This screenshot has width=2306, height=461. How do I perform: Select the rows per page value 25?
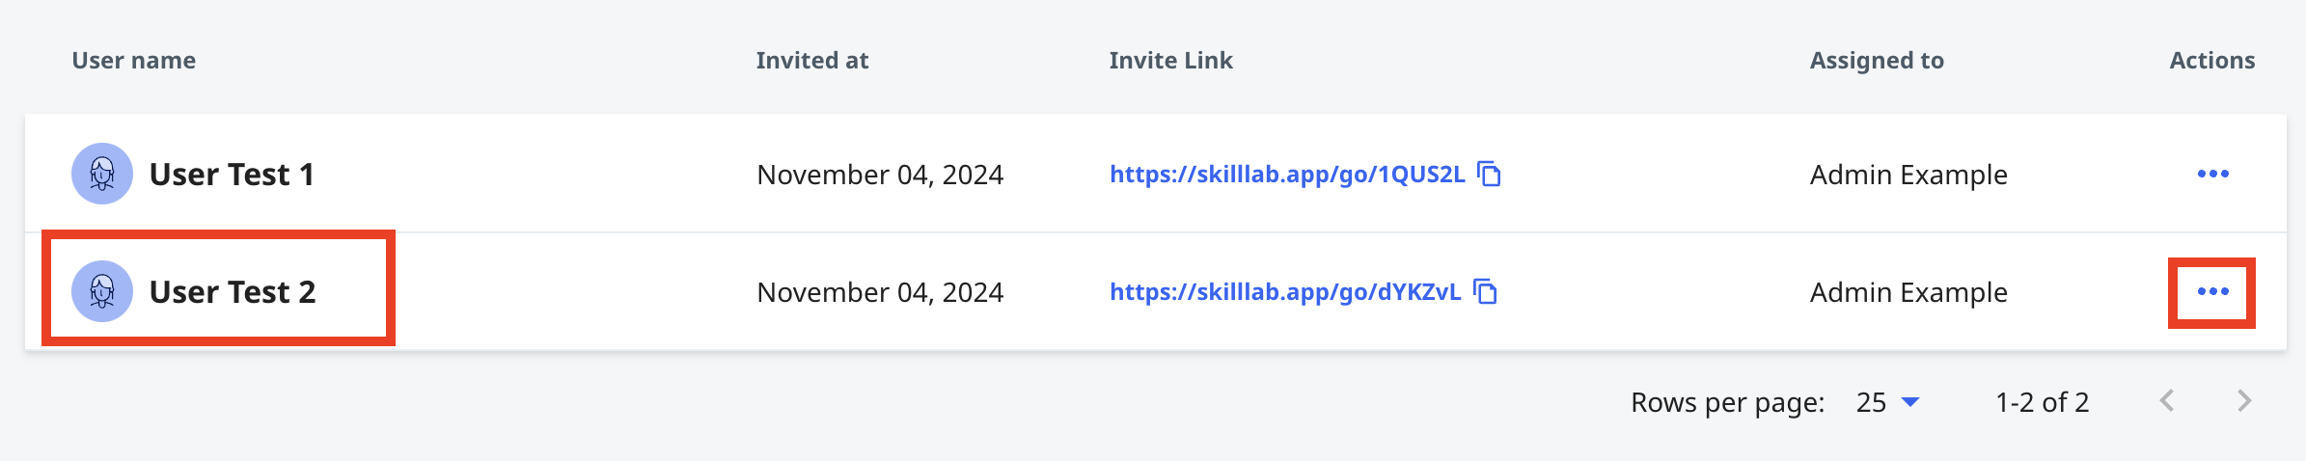pyautogui.click(x=1871, y=402)
